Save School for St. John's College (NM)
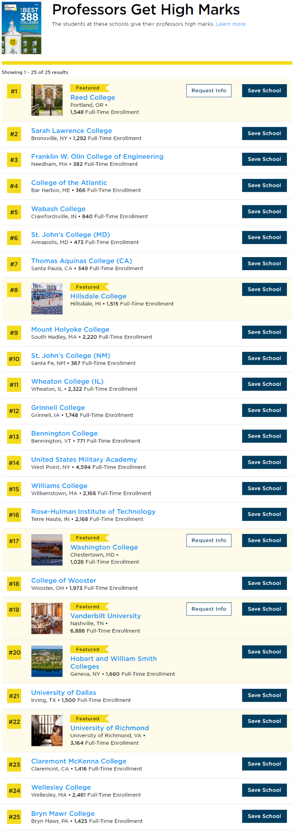Viewport: 294px width, 831px height. [264, 358]
